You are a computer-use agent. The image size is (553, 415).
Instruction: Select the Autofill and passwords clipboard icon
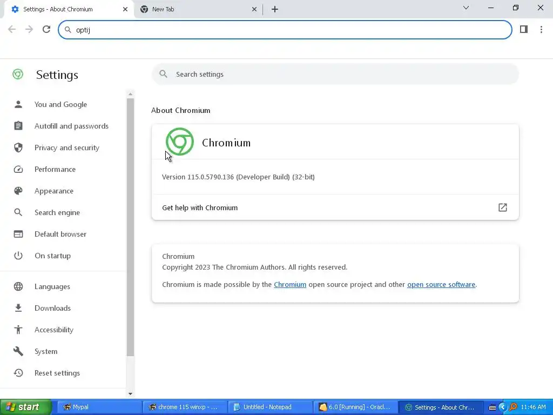point(18,126)
